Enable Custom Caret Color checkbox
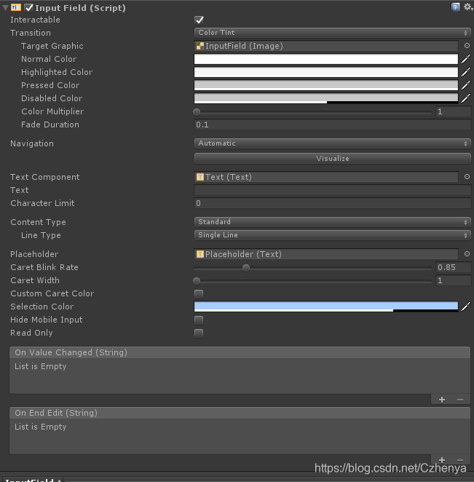 click(199, 294)
